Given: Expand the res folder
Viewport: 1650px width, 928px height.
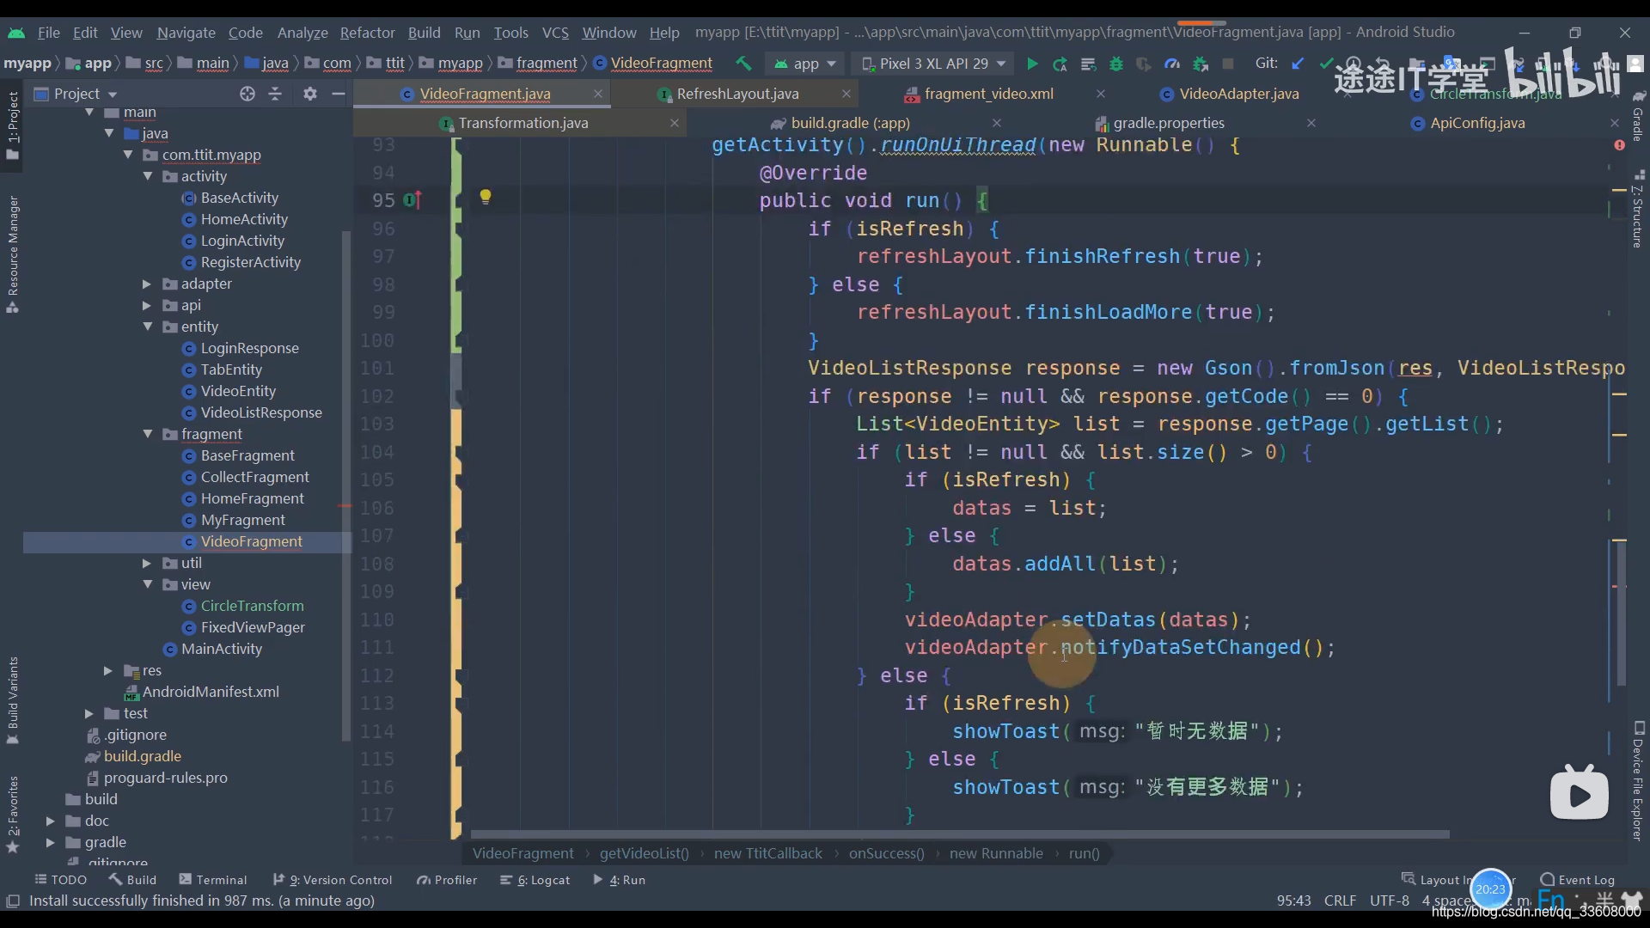Looking at the screenshot, I should pyautogui.click(x=108, y=670).
